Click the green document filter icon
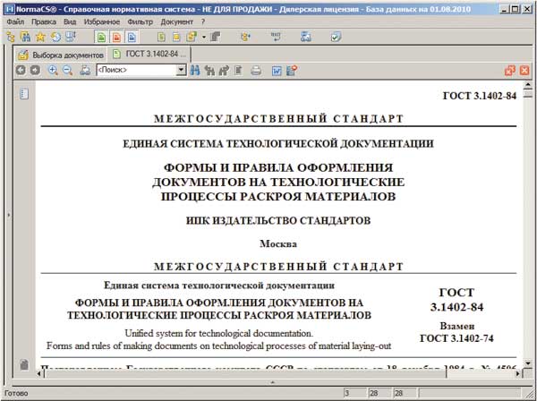537x401 pixels. click(x=100, y=37)
